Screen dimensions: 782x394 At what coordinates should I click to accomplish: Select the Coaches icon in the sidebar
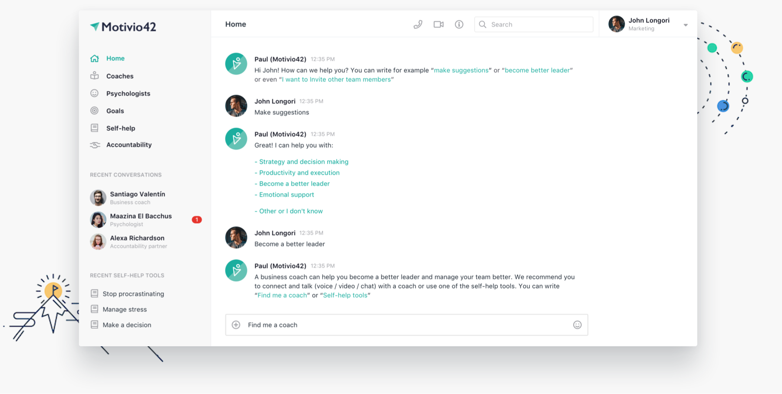coord(95,76)
